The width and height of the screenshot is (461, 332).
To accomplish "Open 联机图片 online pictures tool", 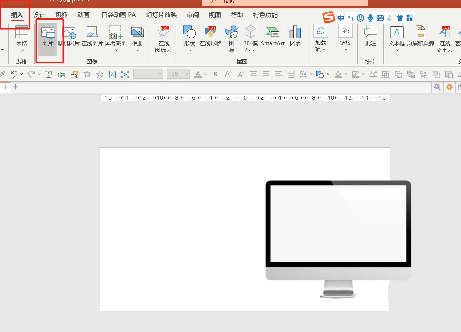I will tap(69, 37).
